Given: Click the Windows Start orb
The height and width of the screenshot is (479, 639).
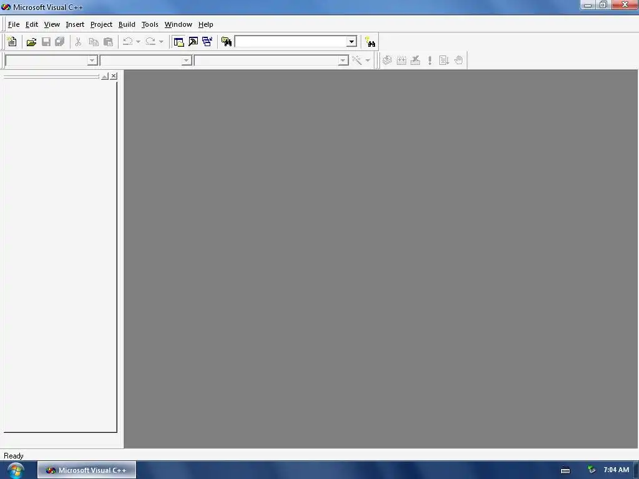Looking at the screenshot, I should tap(15, 470).
